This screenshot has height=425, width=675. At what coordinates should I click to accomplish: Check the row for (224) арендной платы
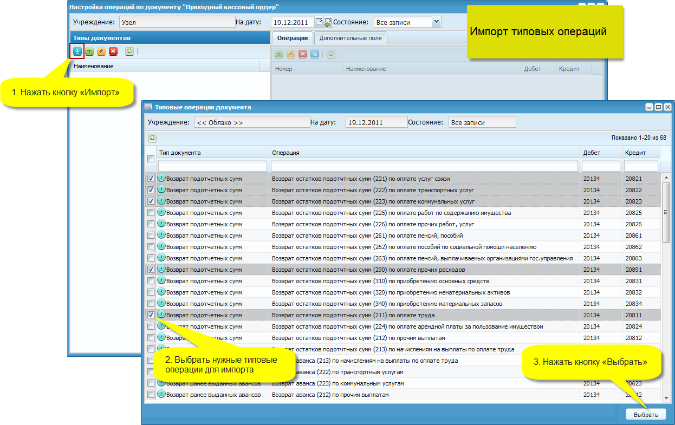151,326
